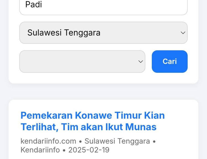
Task: Click the "Kendariinfo" label in article metadata
Action: 40,150
